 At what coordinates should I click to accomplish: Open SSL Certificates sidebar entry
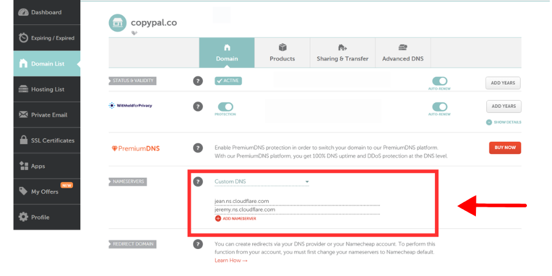pos(47,140)
